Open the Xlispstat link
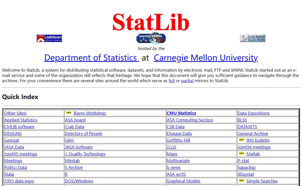 (246, 174)
